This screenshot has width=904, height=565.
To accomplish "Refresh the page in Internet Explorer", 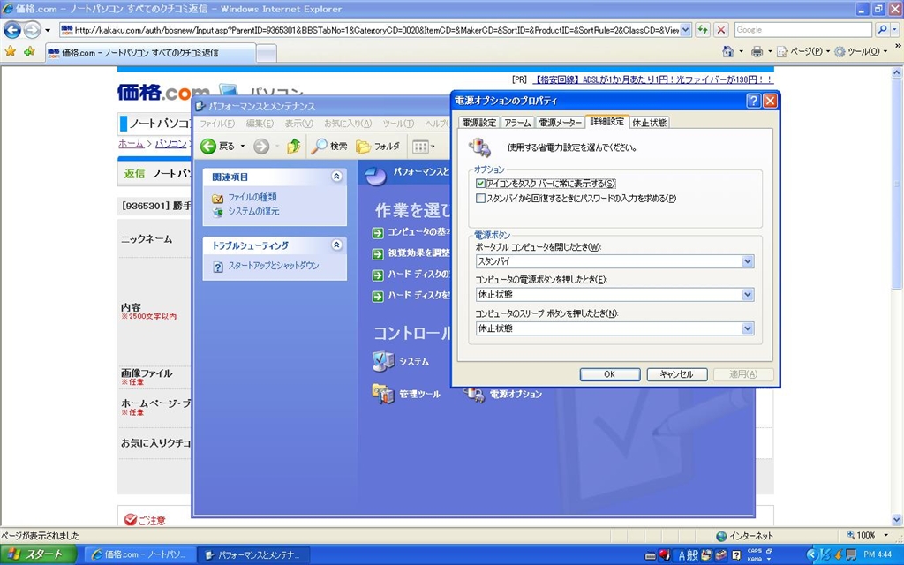I will 702,30.
